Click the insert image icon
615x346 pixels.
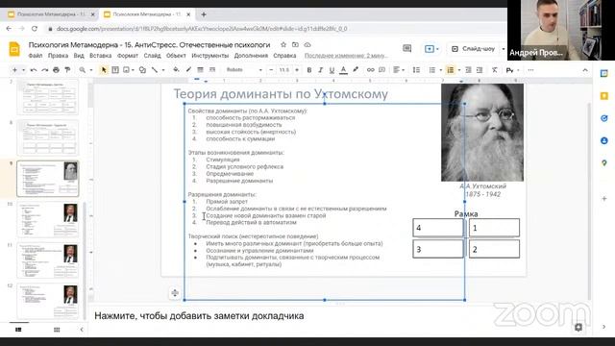pyautogui.click(x=126, y=70)
